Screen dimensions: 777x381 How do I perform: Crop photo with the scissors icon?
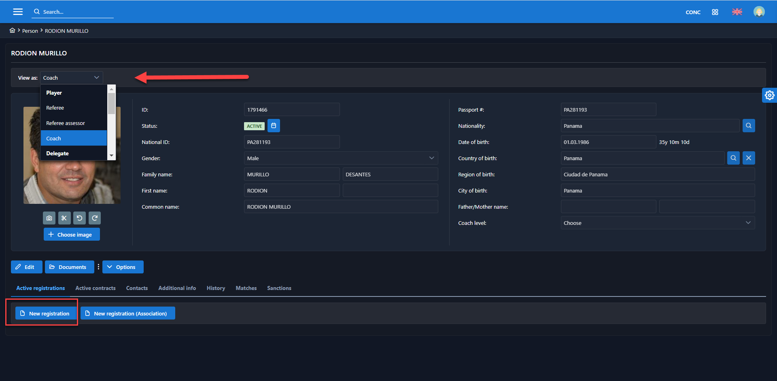click(x=64, y=218)
